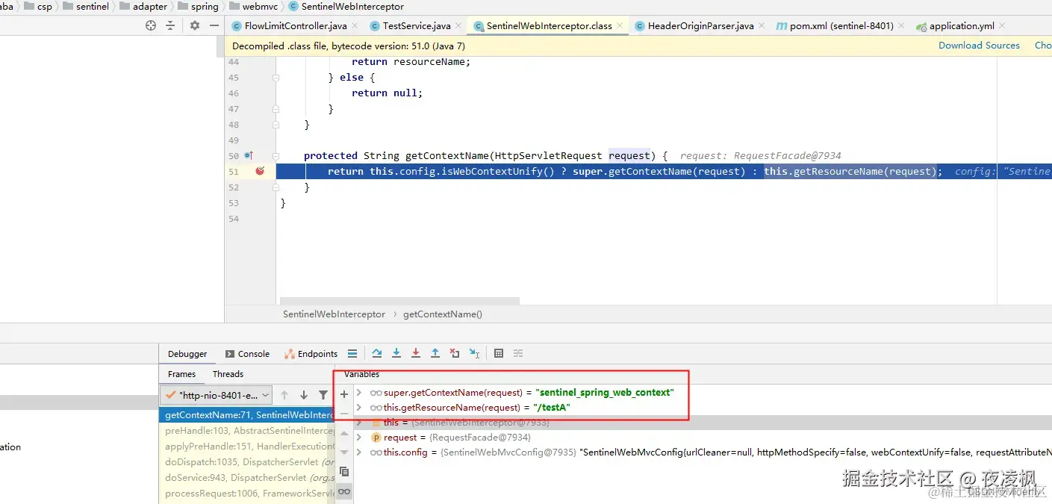Open the thread selector dropdown http-nio-8401

[x=217, y=395]
